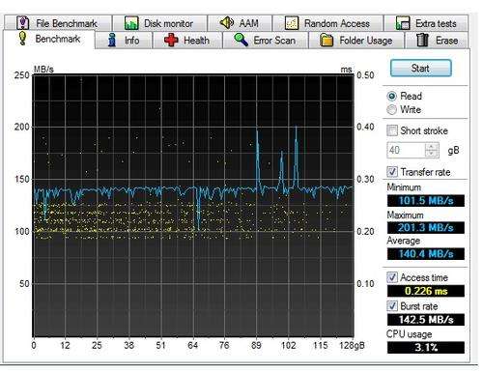This screenshot has height=373, width=483.
Task: Switch to the Benchmark tab
Action: click(49, 39)
